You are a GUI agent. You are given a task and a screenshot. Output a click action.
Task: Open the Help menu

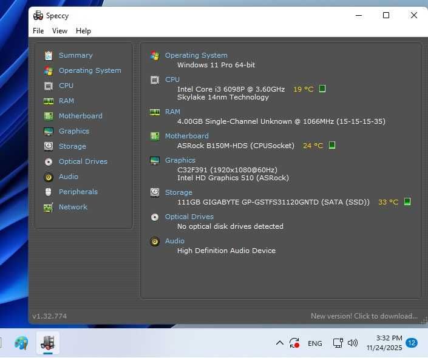coord(83,31)
